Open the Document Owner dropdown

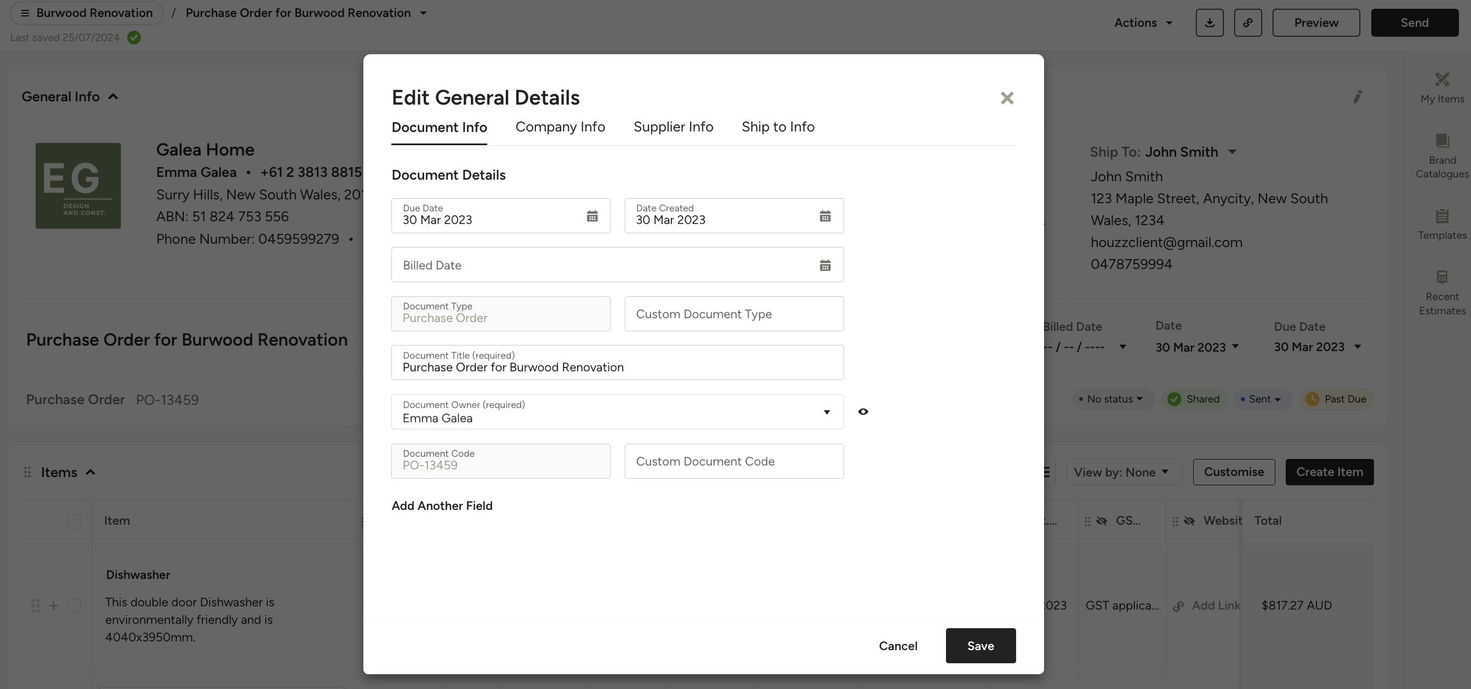tap(617, 411)
